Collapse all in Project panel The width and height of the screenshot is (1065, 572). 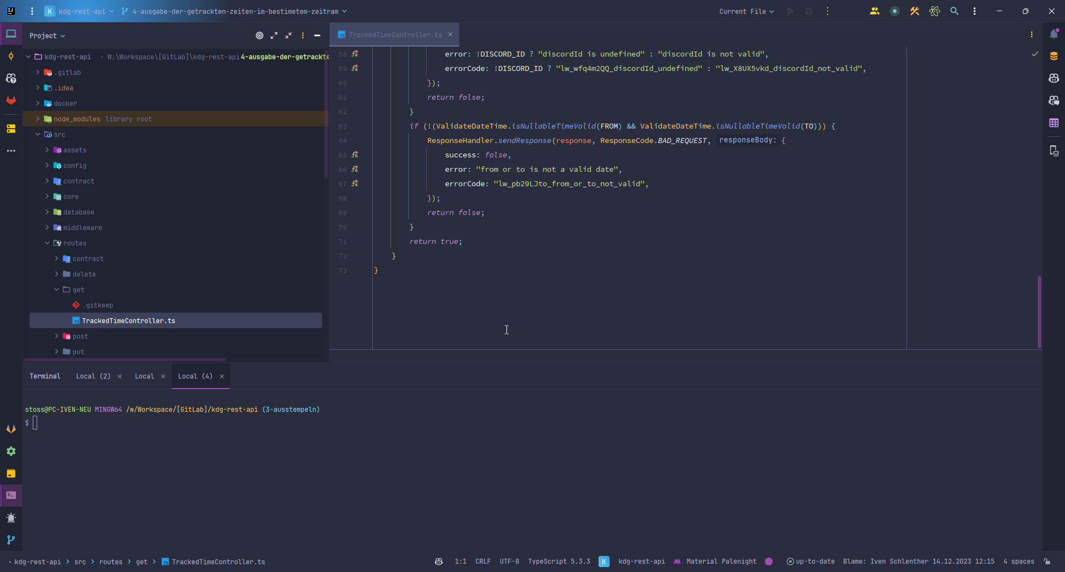[288, 35]
